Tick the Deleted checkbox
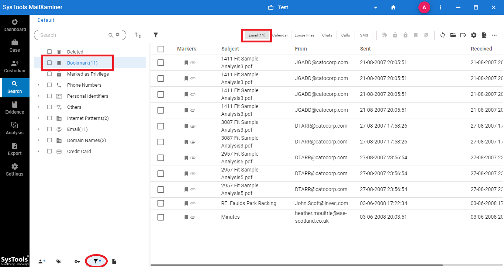 click(x=49, y=52)
